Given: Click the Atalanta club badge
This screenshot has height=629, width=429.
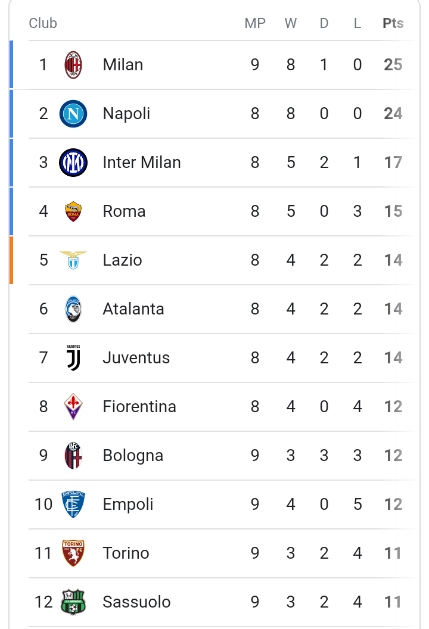Looking at the screenshot, I should tap(73, 309).
